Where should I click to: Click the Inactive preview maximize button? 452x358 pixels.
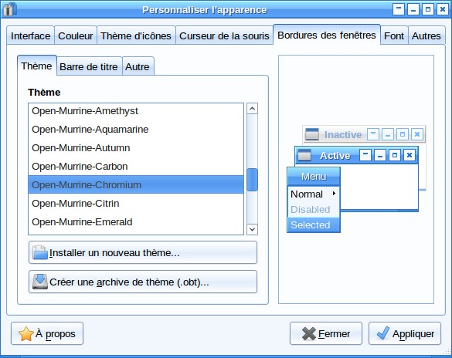tap(403, 134)
